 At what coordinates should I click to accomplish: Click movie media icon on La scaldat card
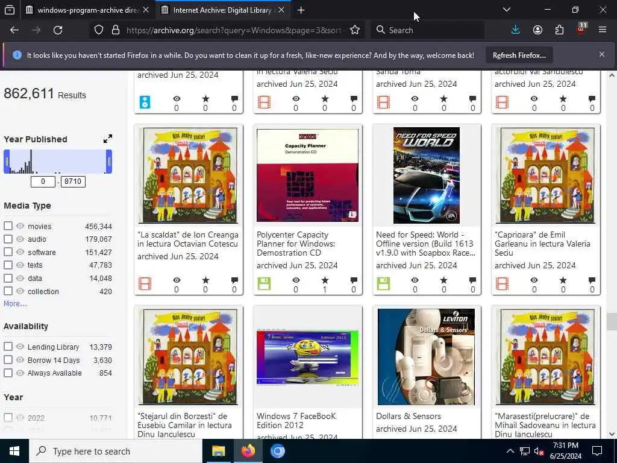point(145,283)
